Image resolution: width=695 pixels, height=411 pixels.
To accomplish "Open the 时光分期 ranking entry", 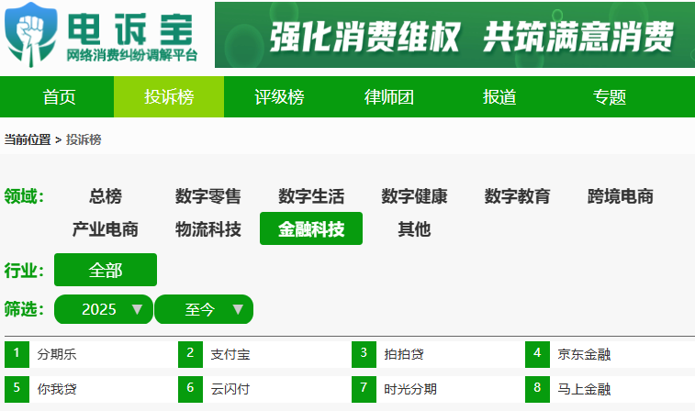I will (x=410, y=389).
